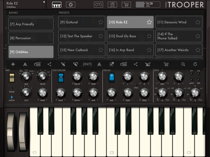The height and width of the screenshot is (157, 210).
Task: Add a new preset with tag-plus icon
Action: tap(63, 64)
